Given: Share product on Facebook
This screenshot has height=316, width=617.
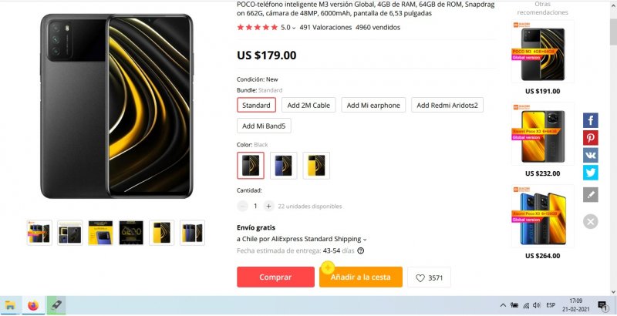Looking at the screenshot, I should tap(590, 120).
